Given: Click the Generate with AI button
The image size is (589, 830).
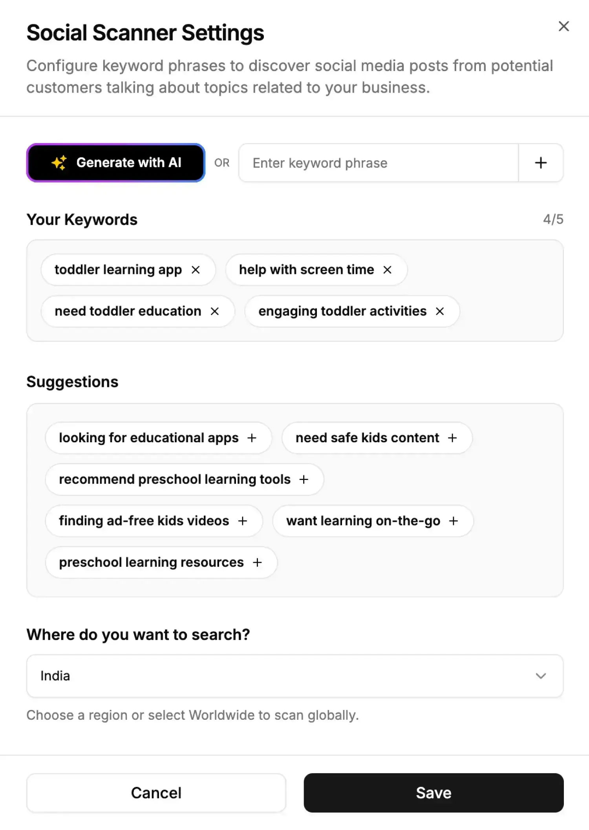Looking at the screenshot, I should 115,162.
